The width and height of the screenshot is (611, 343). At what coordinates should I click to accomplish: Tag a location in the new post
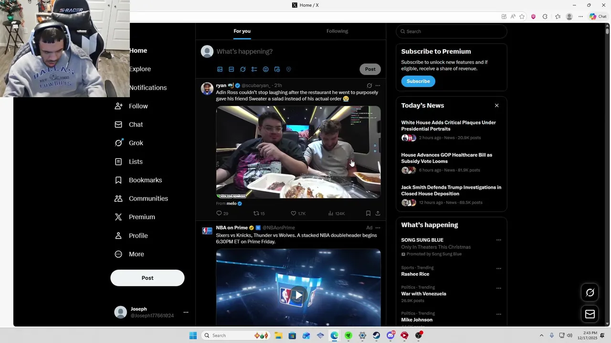point(289,69)
